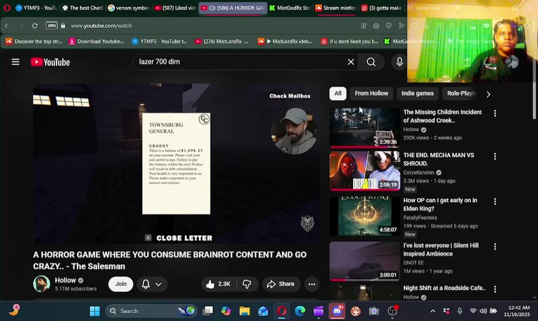Open options menu for Elden Ring video
Image resolution: width=538 pixels, height=321 pixels.
(495, 202)
